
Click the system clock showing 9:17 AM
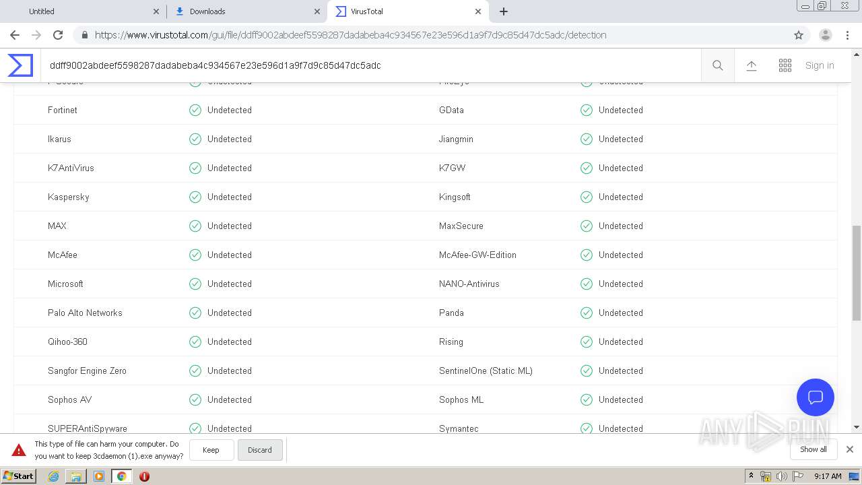click(x=828, y=476)
